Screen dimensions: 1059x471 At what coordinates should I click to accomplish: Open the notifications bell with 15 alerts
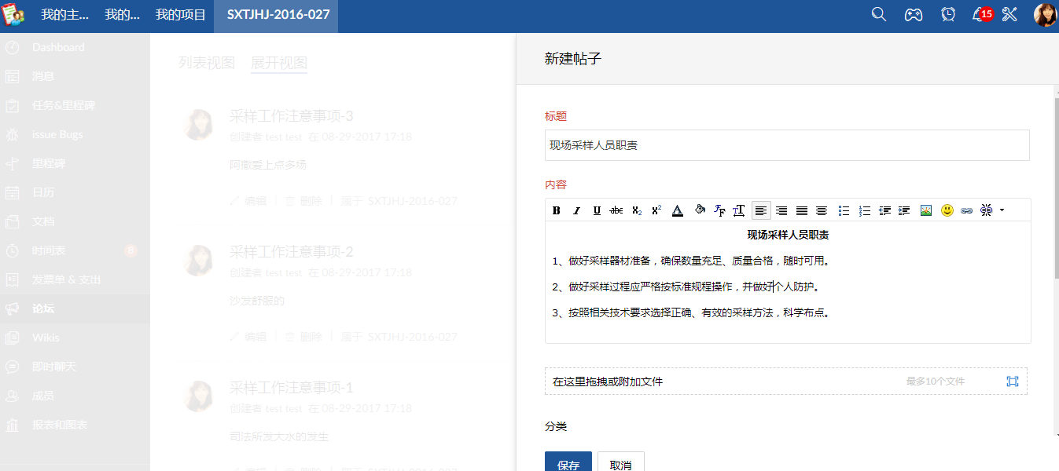980,15
